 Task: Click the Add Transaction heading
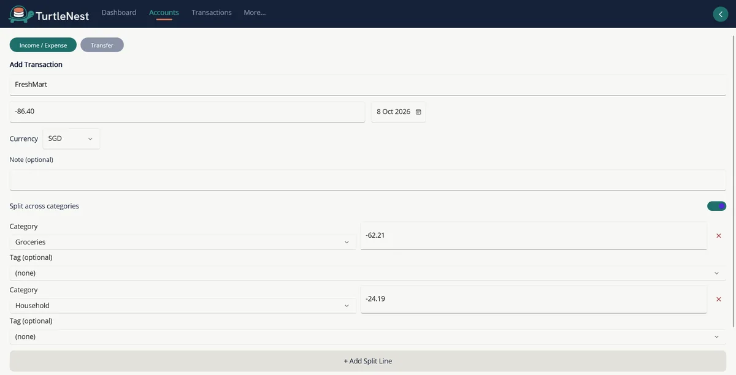point(36,64)
